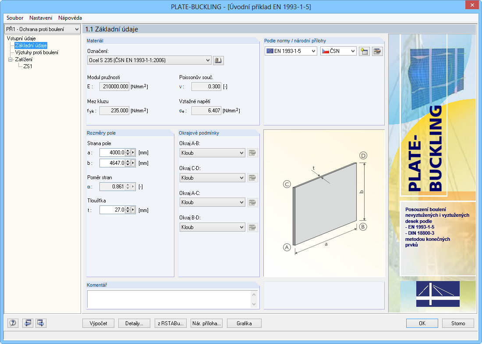This screenshot has height=344, width=482.
Task: Open the Okraj C-D support dropdown
Action: click(x=212, y=177)
